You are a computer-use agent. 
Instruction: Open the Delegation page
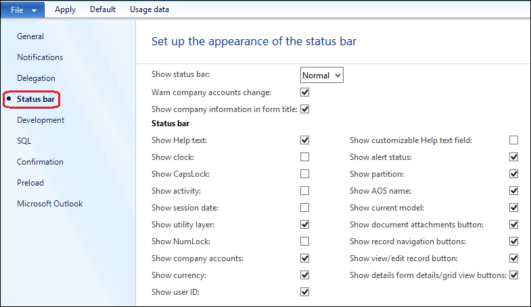coord(37,78)
